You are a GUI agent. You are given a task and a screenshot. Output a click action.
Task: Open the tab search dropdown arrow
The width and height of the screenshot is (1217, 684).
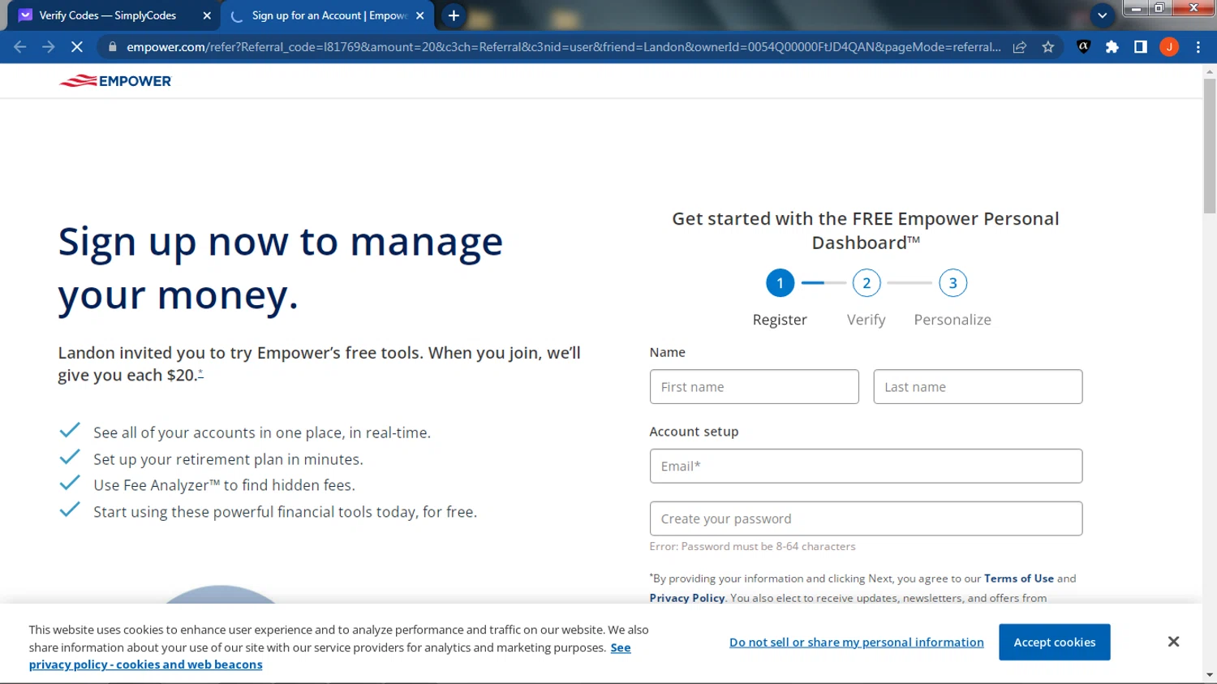pos(1102,15)
